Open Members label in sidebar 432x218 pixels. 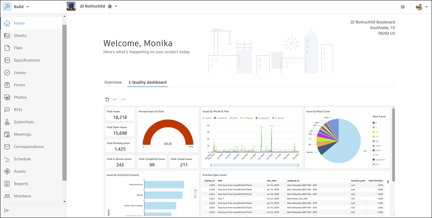pyautogui.click(x=22, y=196)
